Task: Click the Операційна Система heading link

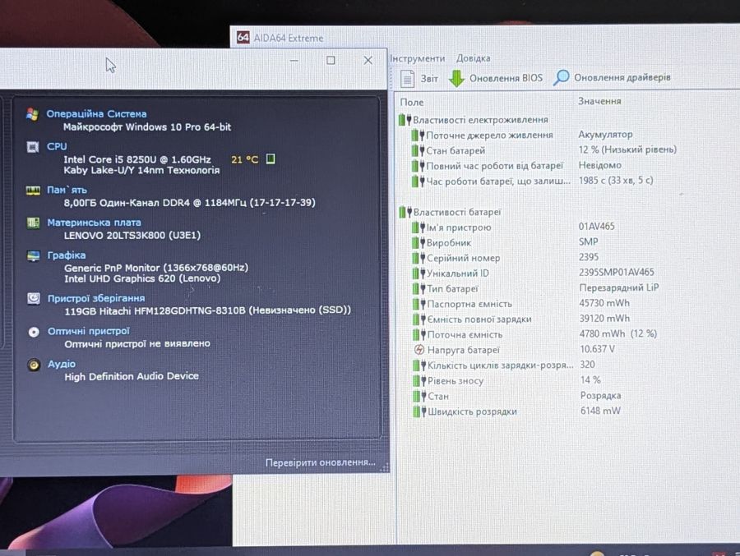Action: [96, 113]
